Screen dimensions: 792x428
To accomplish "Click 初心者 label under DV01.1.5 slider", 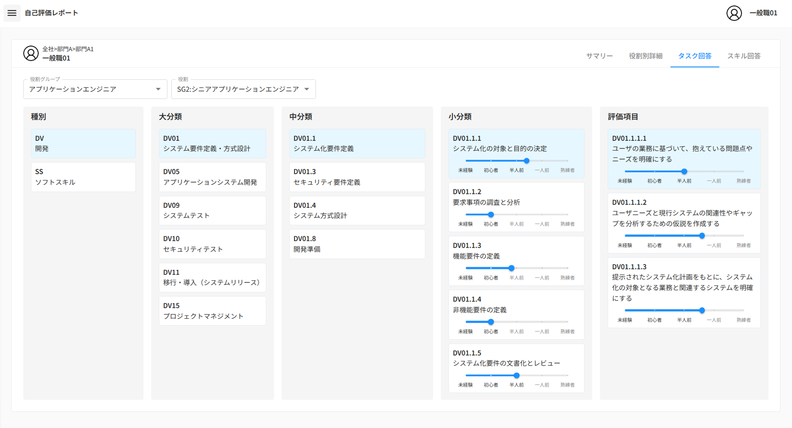I will [491, 385].
